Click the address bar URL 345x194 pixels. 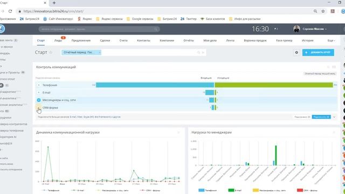click(x=53, y=11)
